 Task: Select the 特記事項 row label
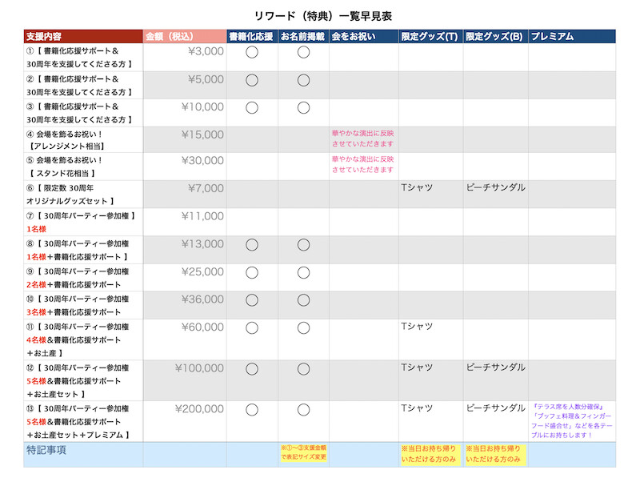click(x=46, y=450)
